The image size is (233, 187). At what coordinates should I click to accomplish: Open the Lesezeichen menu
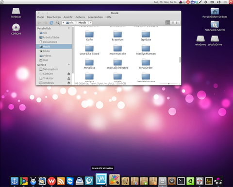point(95,17)
